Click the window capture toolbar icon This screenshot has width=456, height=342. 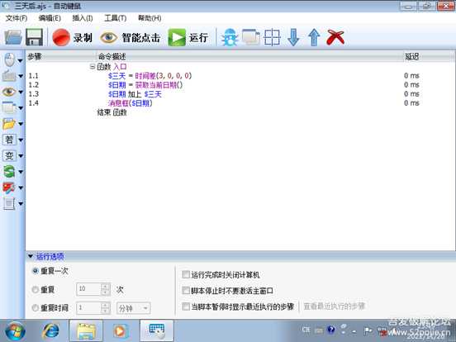(251, 37)
